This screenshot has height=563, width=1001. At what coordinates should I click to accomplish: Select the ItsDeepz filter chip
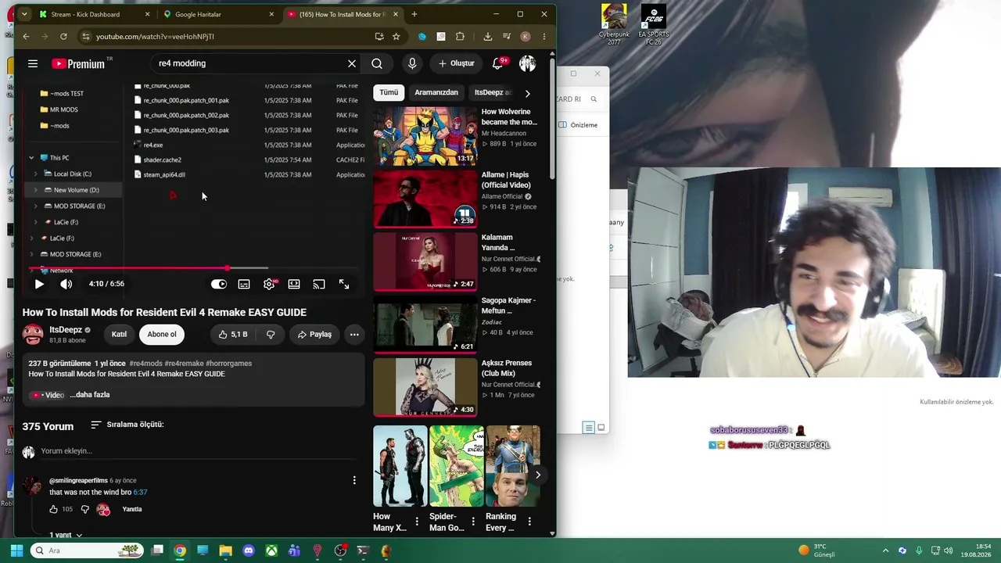coord(493,92)
